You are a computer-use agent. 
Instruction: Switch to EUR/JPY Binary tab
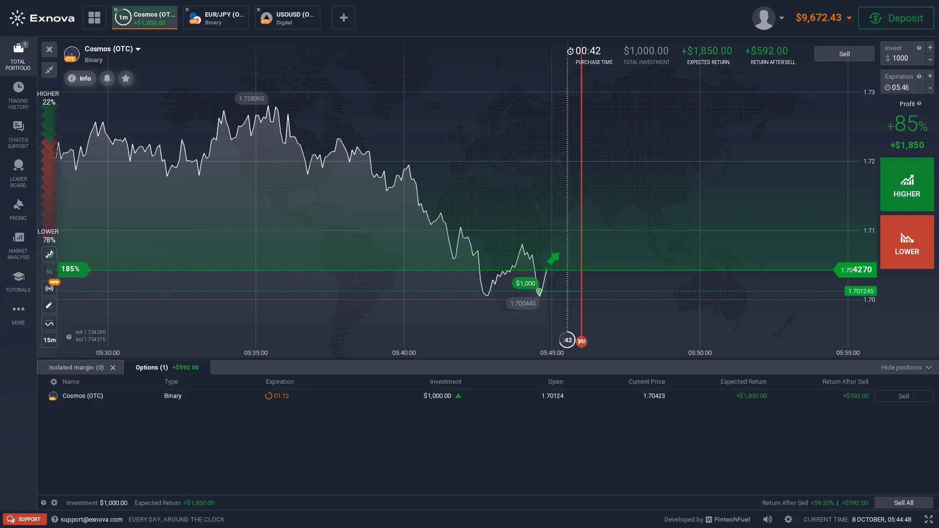pos(216,18)
